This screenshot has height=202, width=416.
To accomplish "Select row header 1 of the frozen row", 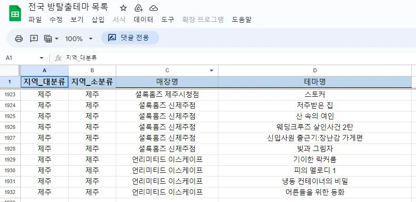I will [x=10, y=82].
